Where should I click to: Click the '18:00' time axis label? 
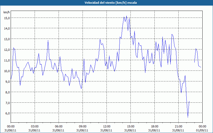point(155,127)
